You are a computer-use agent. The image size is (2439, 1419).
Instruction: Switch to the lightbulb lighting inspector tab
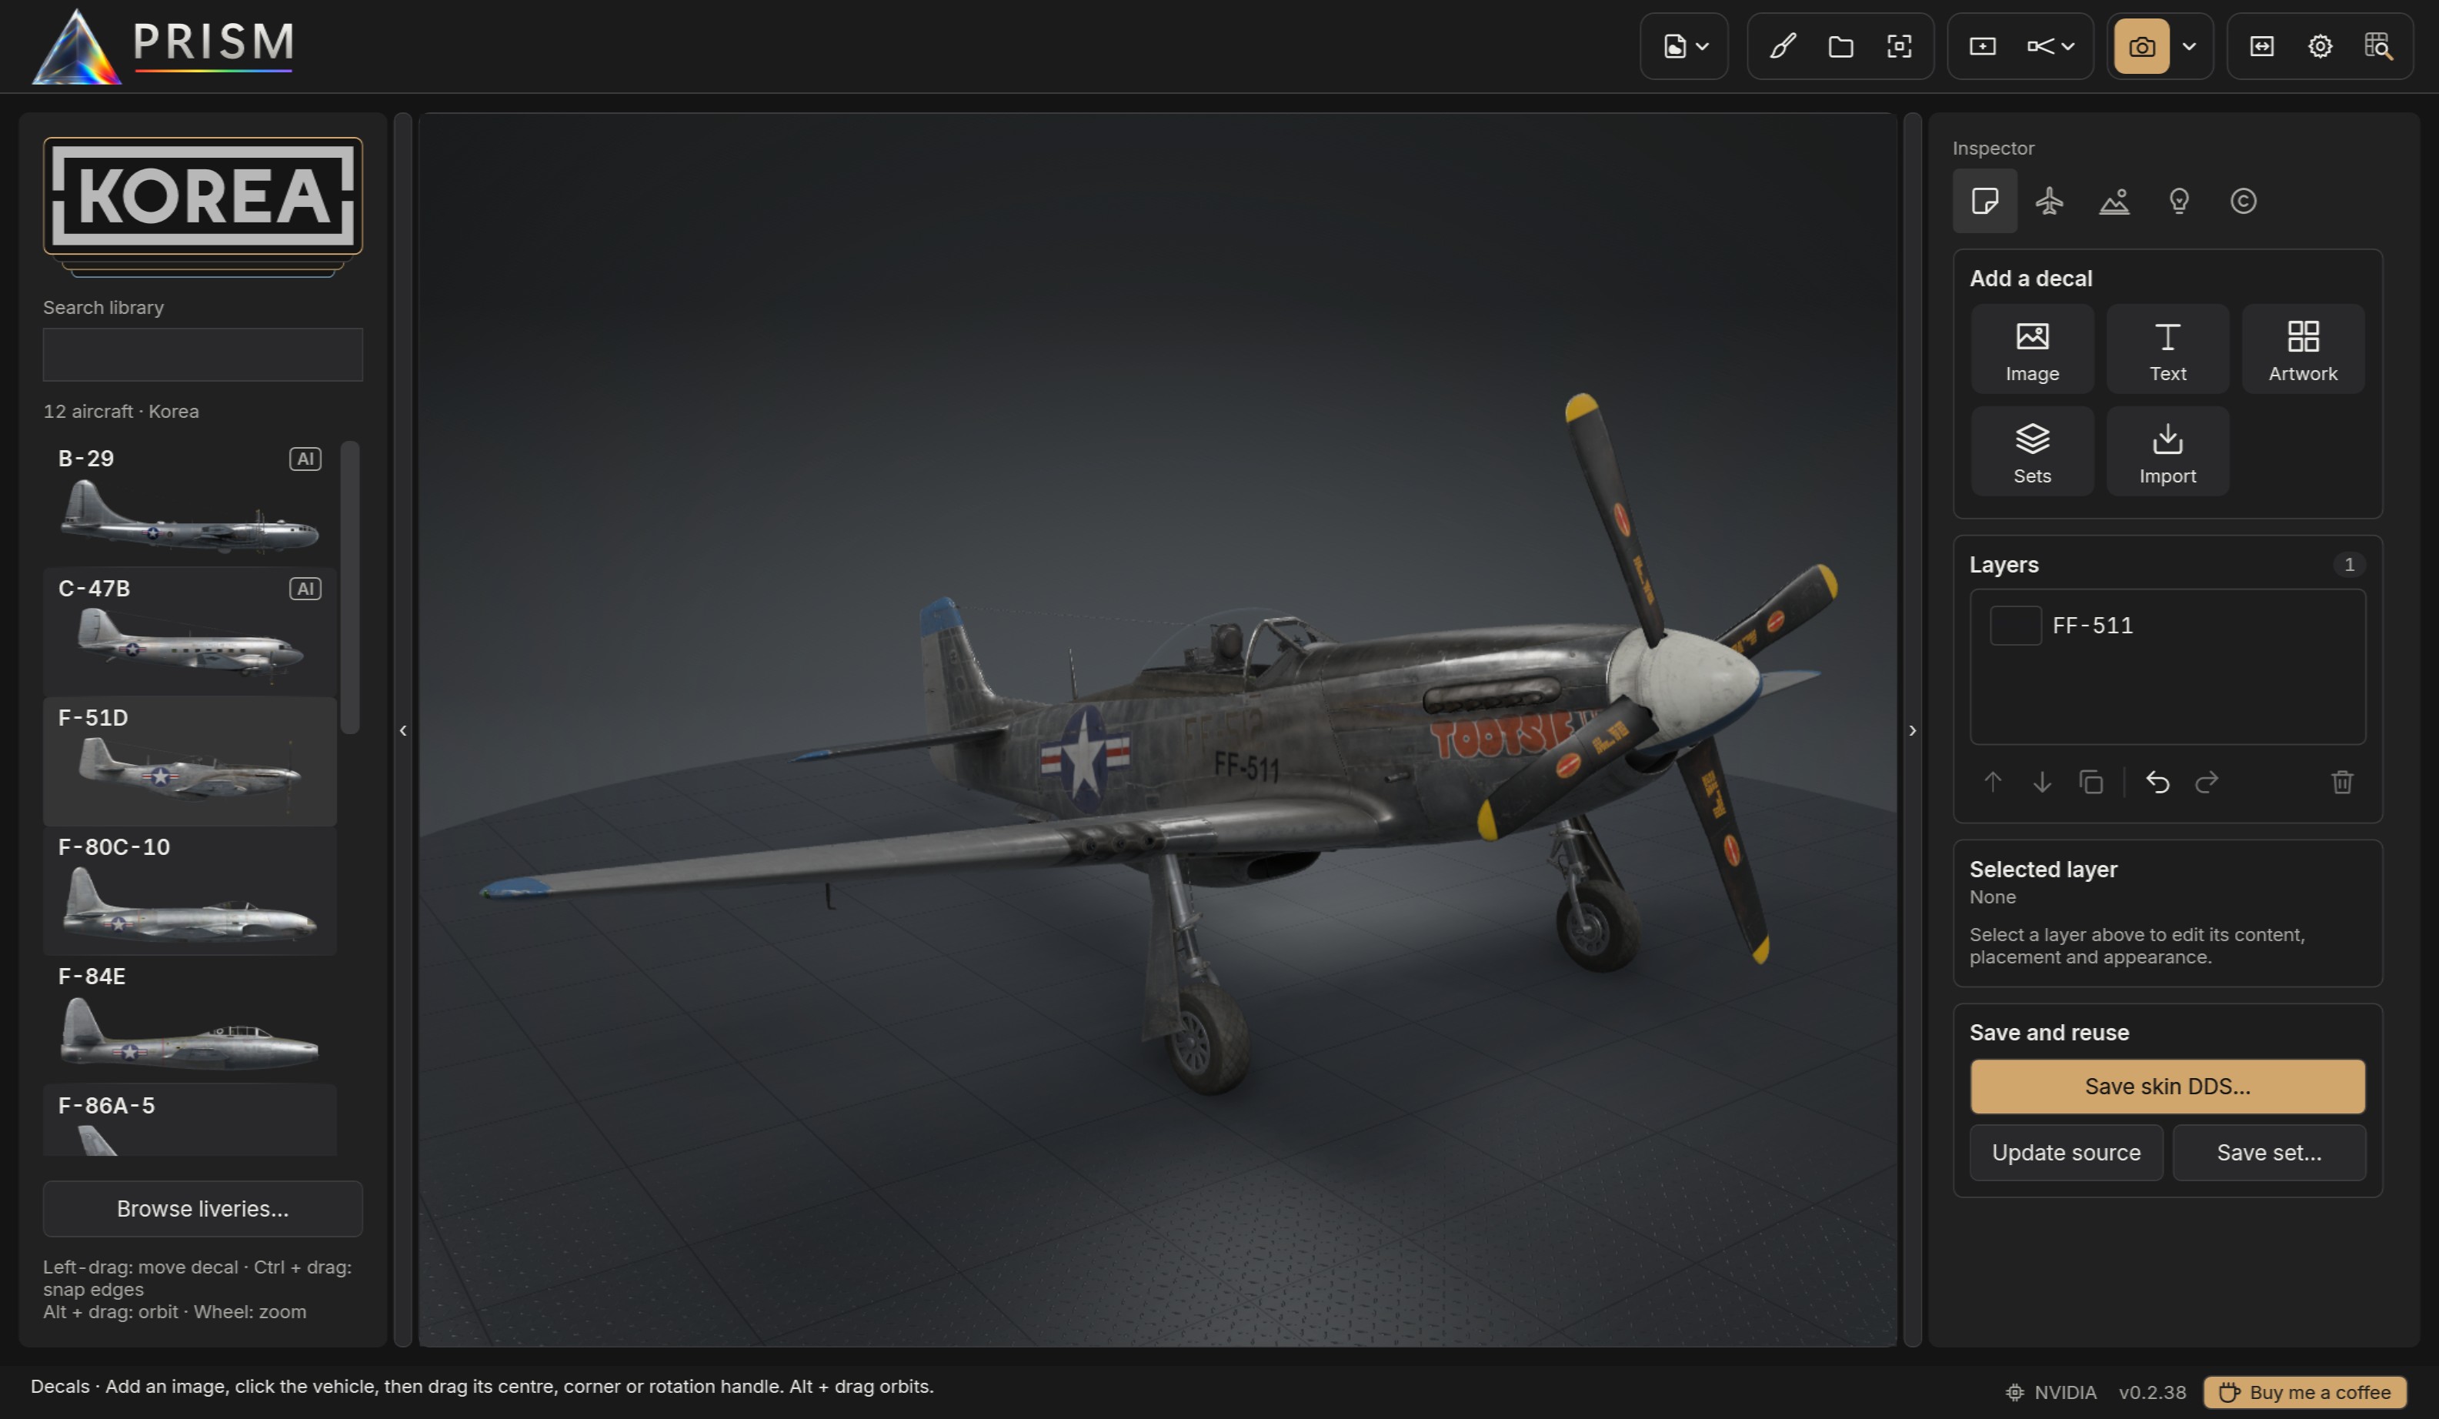[x=2179, y=200]
